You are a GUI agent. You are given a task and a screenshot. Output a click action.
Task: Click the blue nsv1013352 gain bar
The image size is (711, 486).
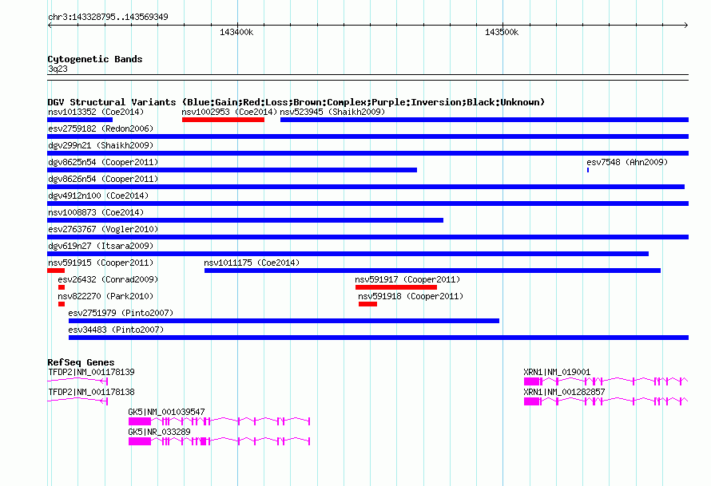[80, 120]
